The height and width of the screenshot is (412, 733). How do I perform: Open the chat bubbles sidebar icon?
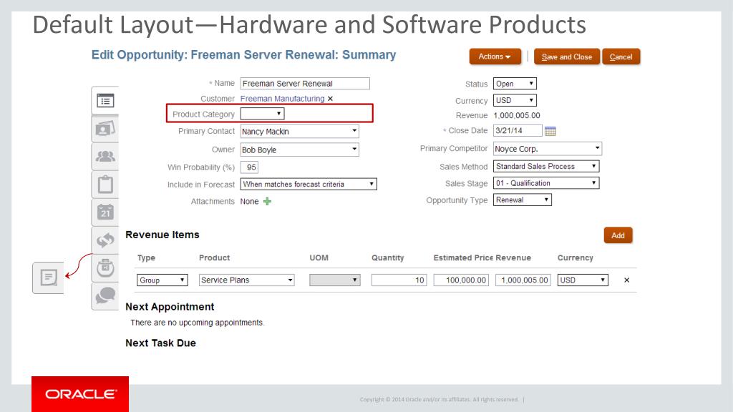pyautogui.click(x=105, y=295)
